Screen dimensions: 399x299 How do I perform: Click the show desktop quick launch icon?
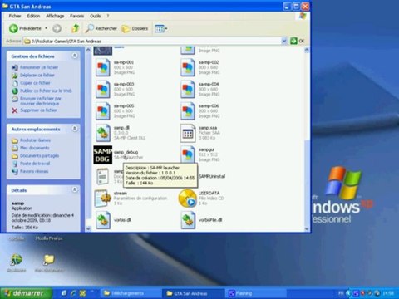64,293
